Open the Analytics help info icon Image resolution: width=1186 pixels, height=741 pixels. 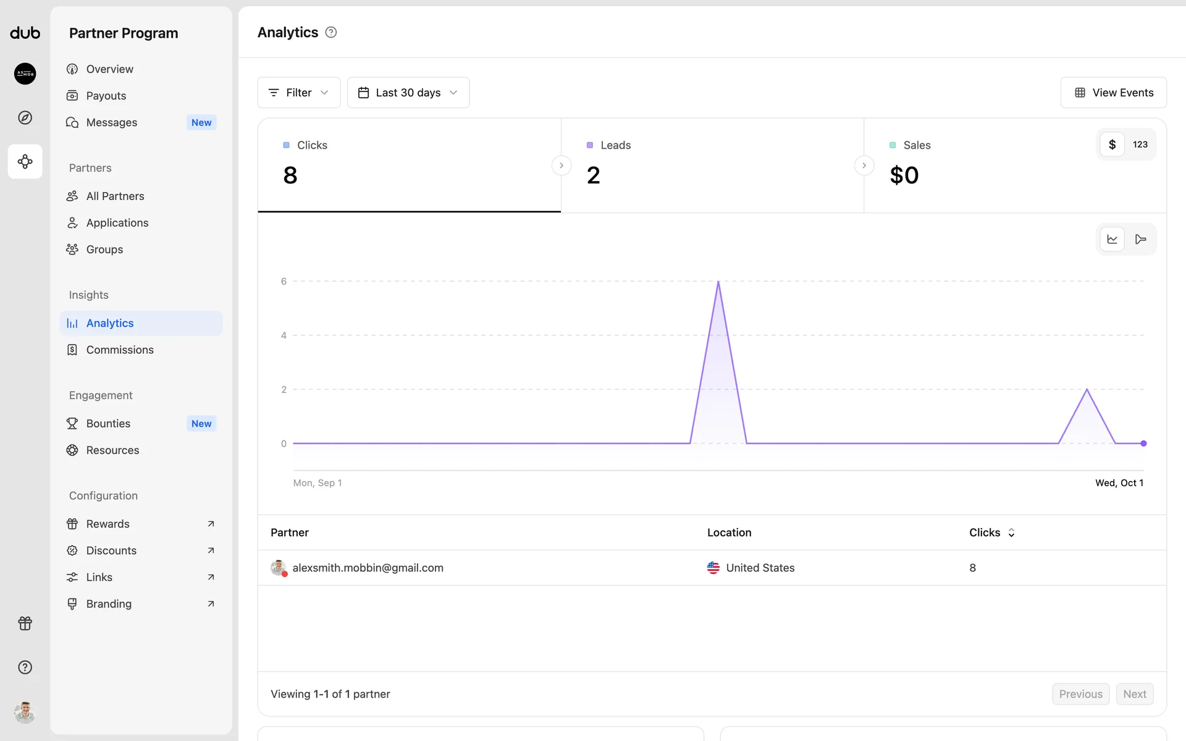tap(331, 32)
